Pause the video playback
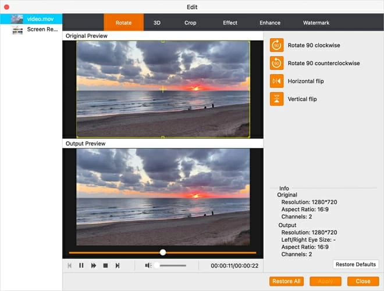The width and height of the screenshot is (384, 291). click(x=81, y=265)
